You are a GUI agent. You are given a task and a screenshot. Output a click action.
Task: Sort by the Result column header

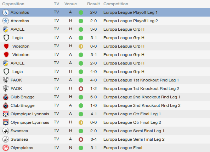(93, 4)
